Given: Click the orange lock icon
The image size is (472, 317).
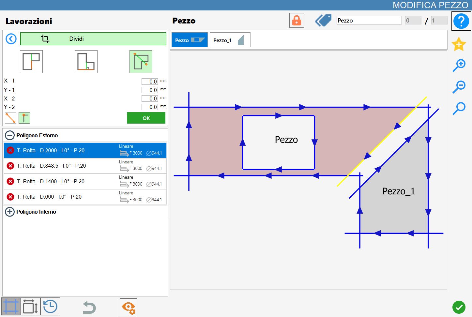Looking at the screenshot, I should coord(297,21).
